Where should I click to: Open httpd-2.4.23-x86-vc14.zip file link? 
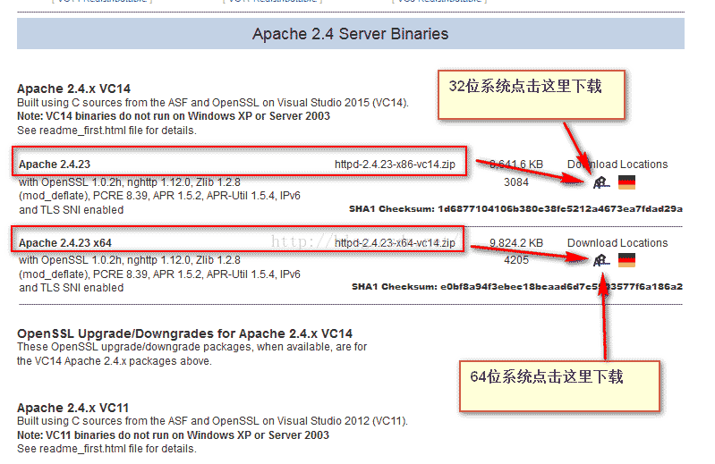[x=395, y=165]
